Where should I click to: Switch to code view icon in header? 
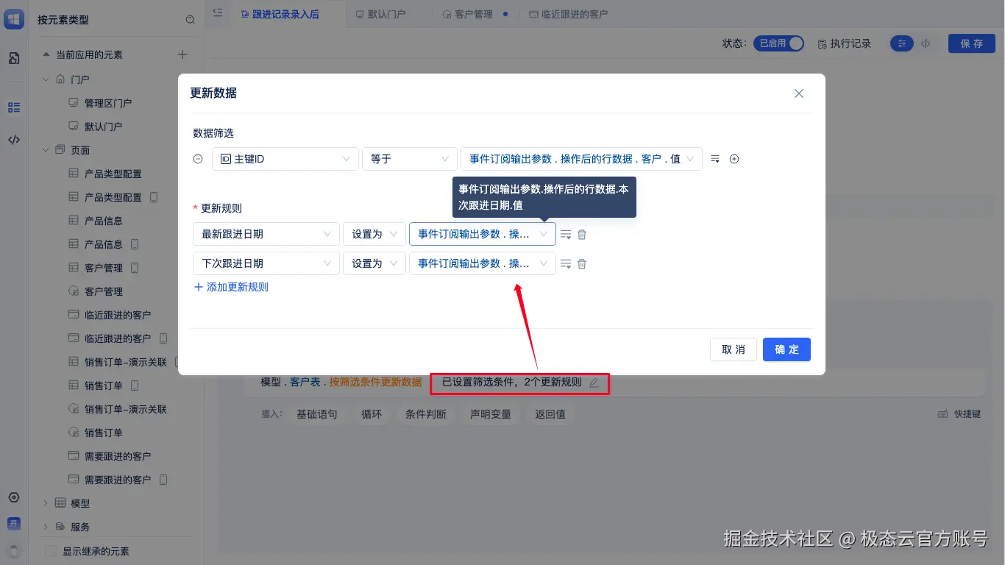[926, 43]
